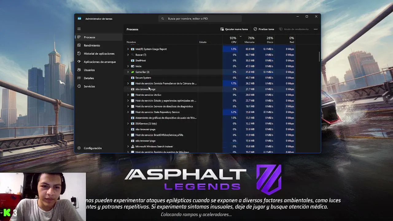Screen dimensions: 393x221
Task: Expand the Buscar (7) process group
Action: [128, 55]
